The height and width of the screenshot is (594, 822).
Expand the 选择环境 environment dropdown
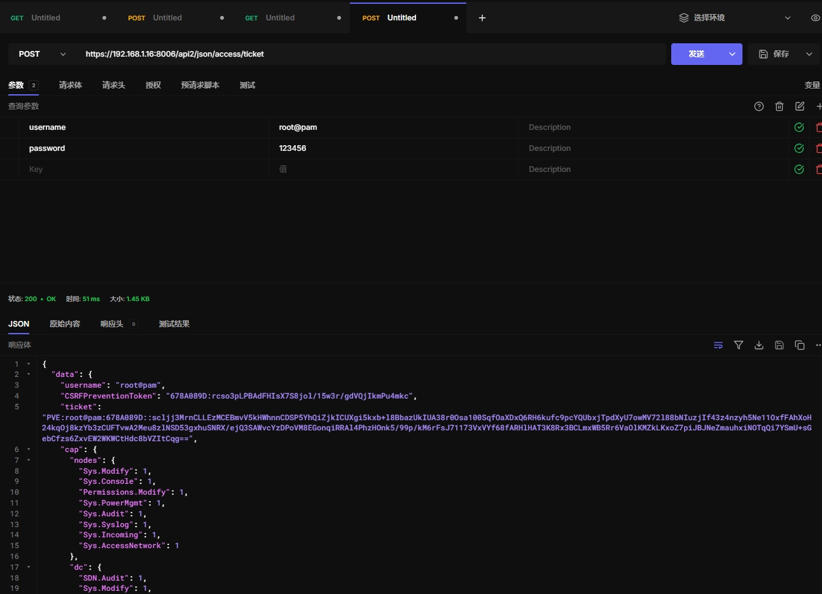pyautogui.click(x=735, y=18)
